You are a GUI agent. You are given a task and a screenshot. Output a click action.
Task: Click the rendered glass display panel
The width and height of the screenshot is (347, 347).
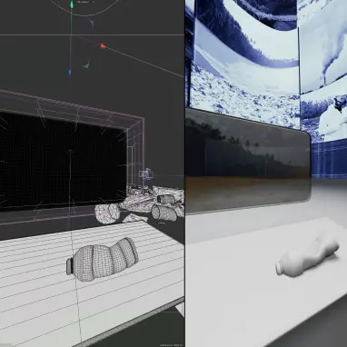[248, 161]
